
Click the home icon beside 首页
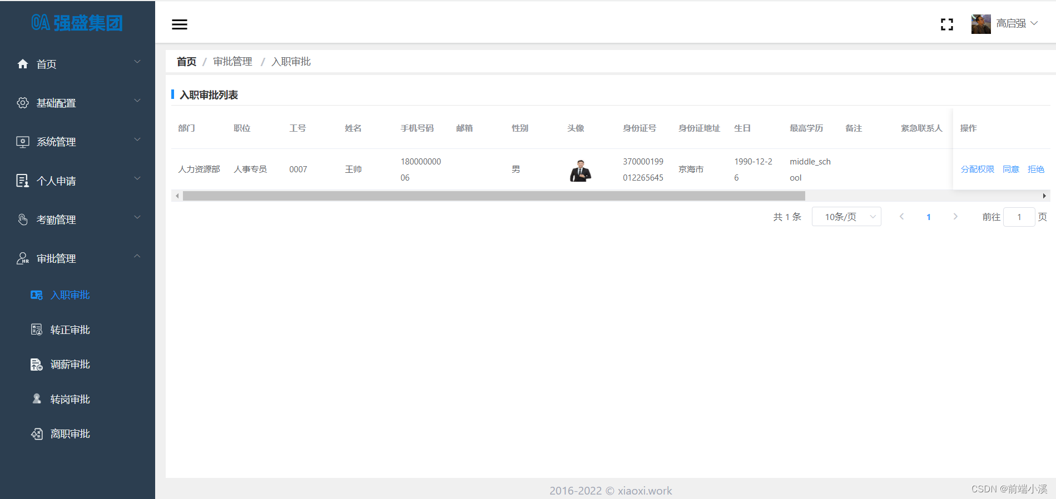[23, 64]
